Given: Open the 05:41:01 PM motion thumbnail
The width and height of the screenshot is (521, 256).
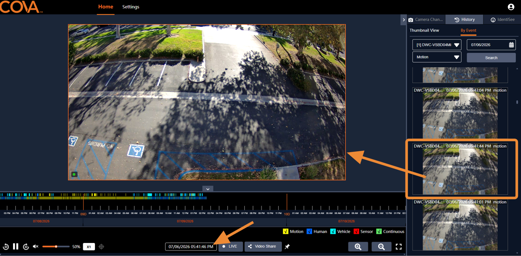Looking at the screenshot, I should tap(460, 224).
